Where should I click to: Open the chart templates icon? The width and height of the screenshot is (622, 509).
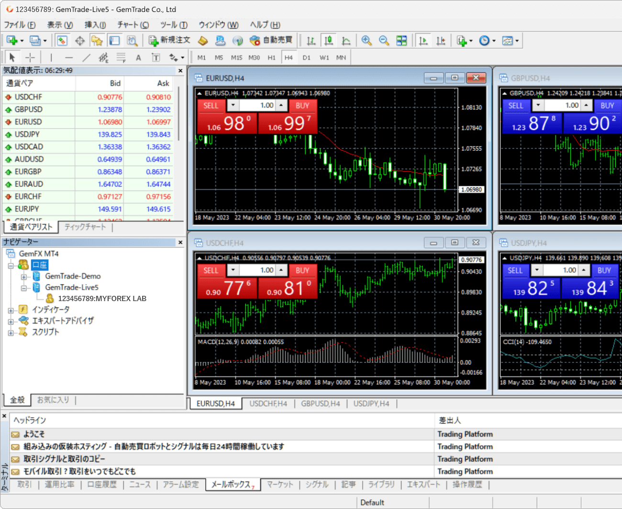(x=507, y=41)
